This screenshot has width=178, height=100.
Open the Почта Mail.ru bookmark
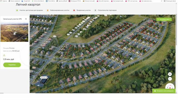pyautogui.click(x=50, y=1)
